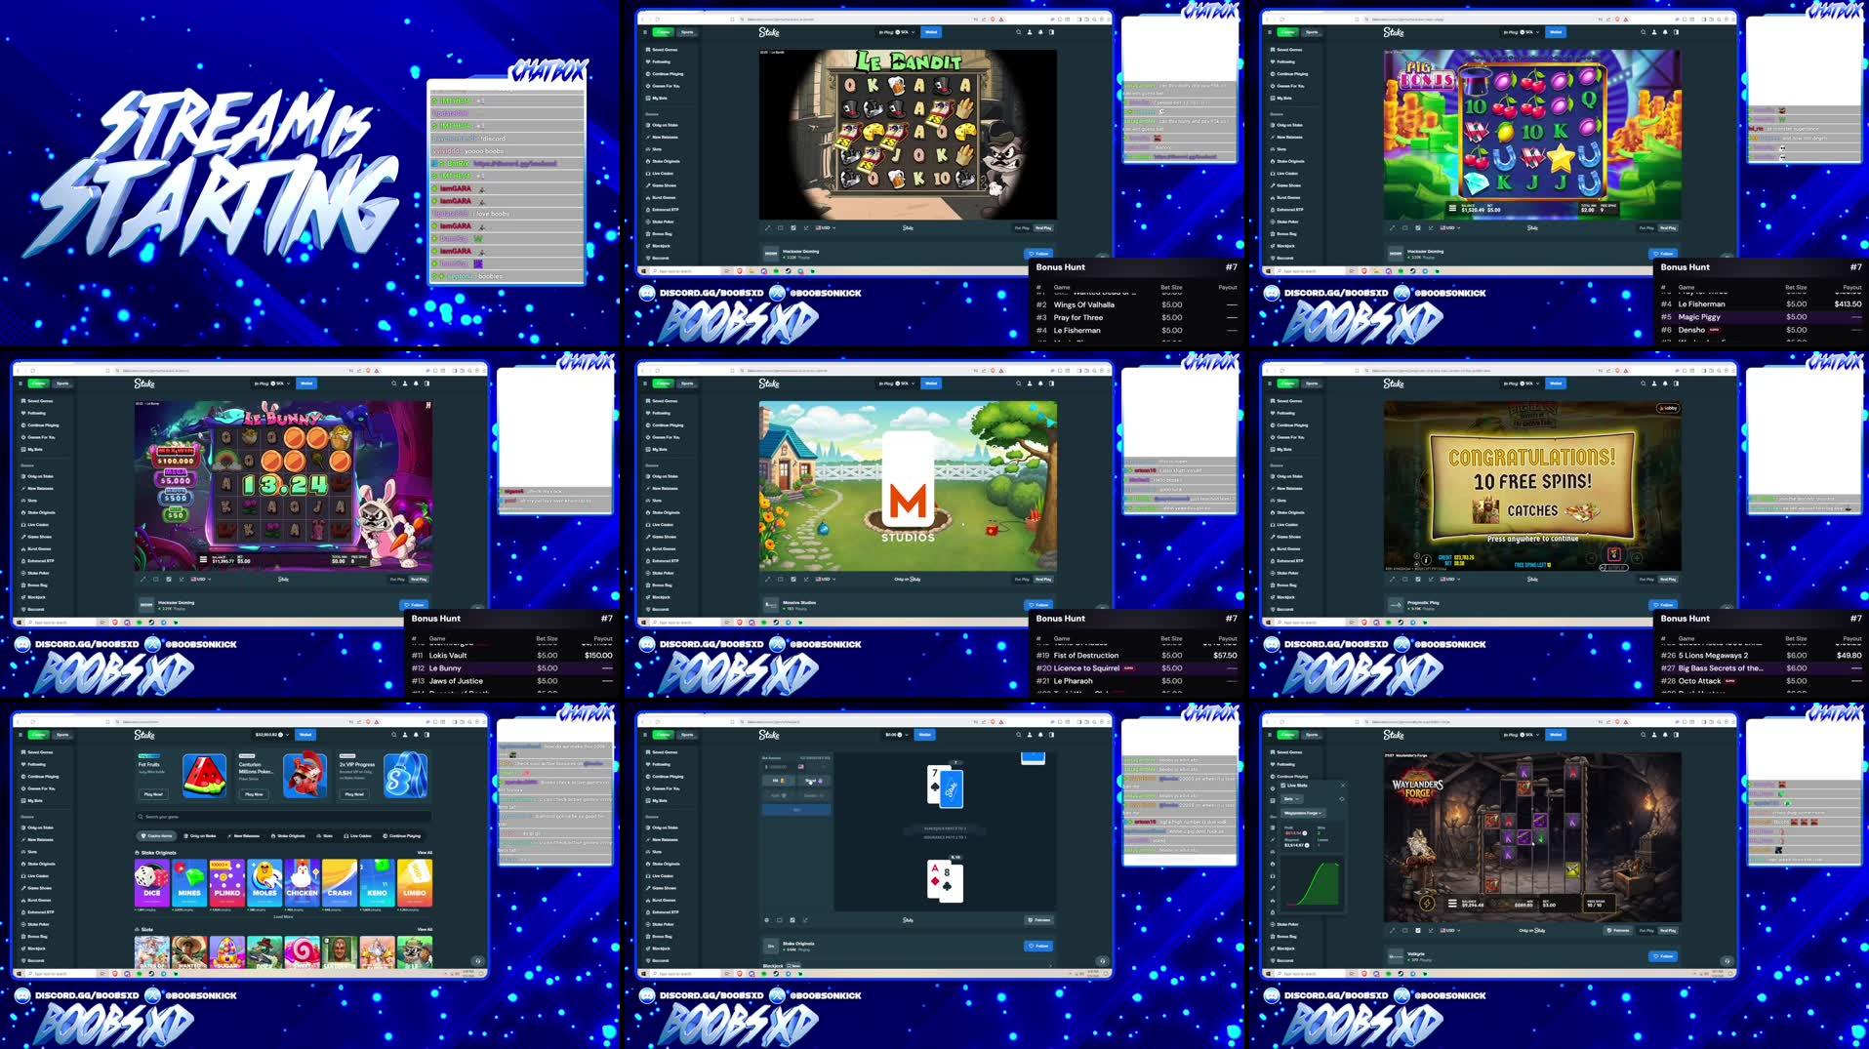Select Stake Originals tab in lobby filter row

(x=288, y=836)
